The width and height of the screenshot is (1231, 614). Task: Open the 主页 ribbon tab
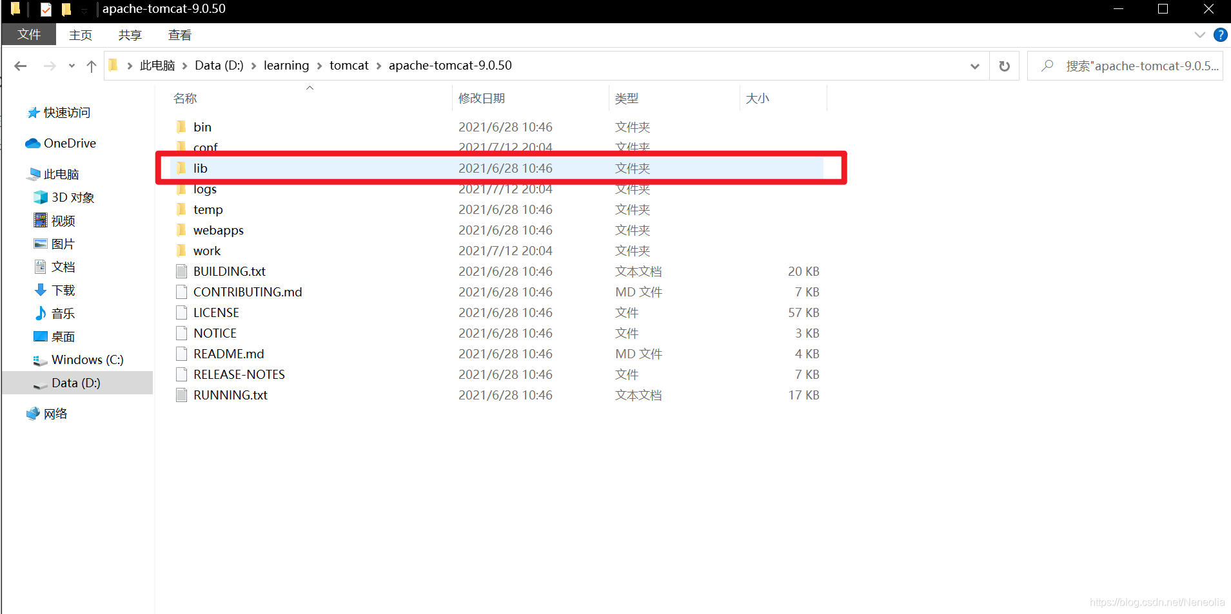[x=81, y=35]
